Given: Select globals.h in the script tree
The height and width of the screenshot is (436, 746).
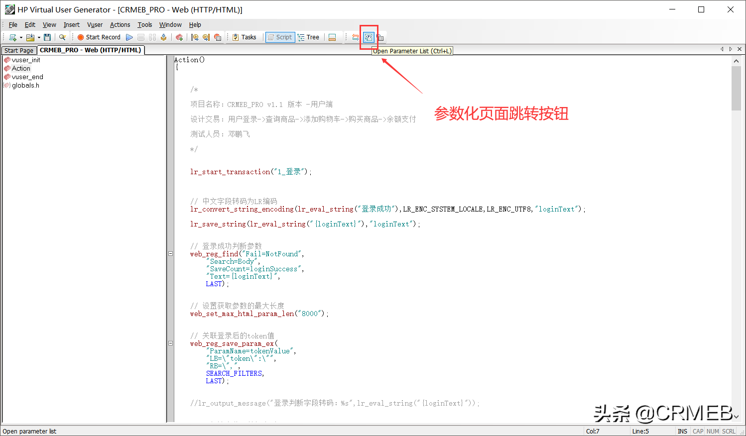Looking at the screenshot, I should coord(25,85).
